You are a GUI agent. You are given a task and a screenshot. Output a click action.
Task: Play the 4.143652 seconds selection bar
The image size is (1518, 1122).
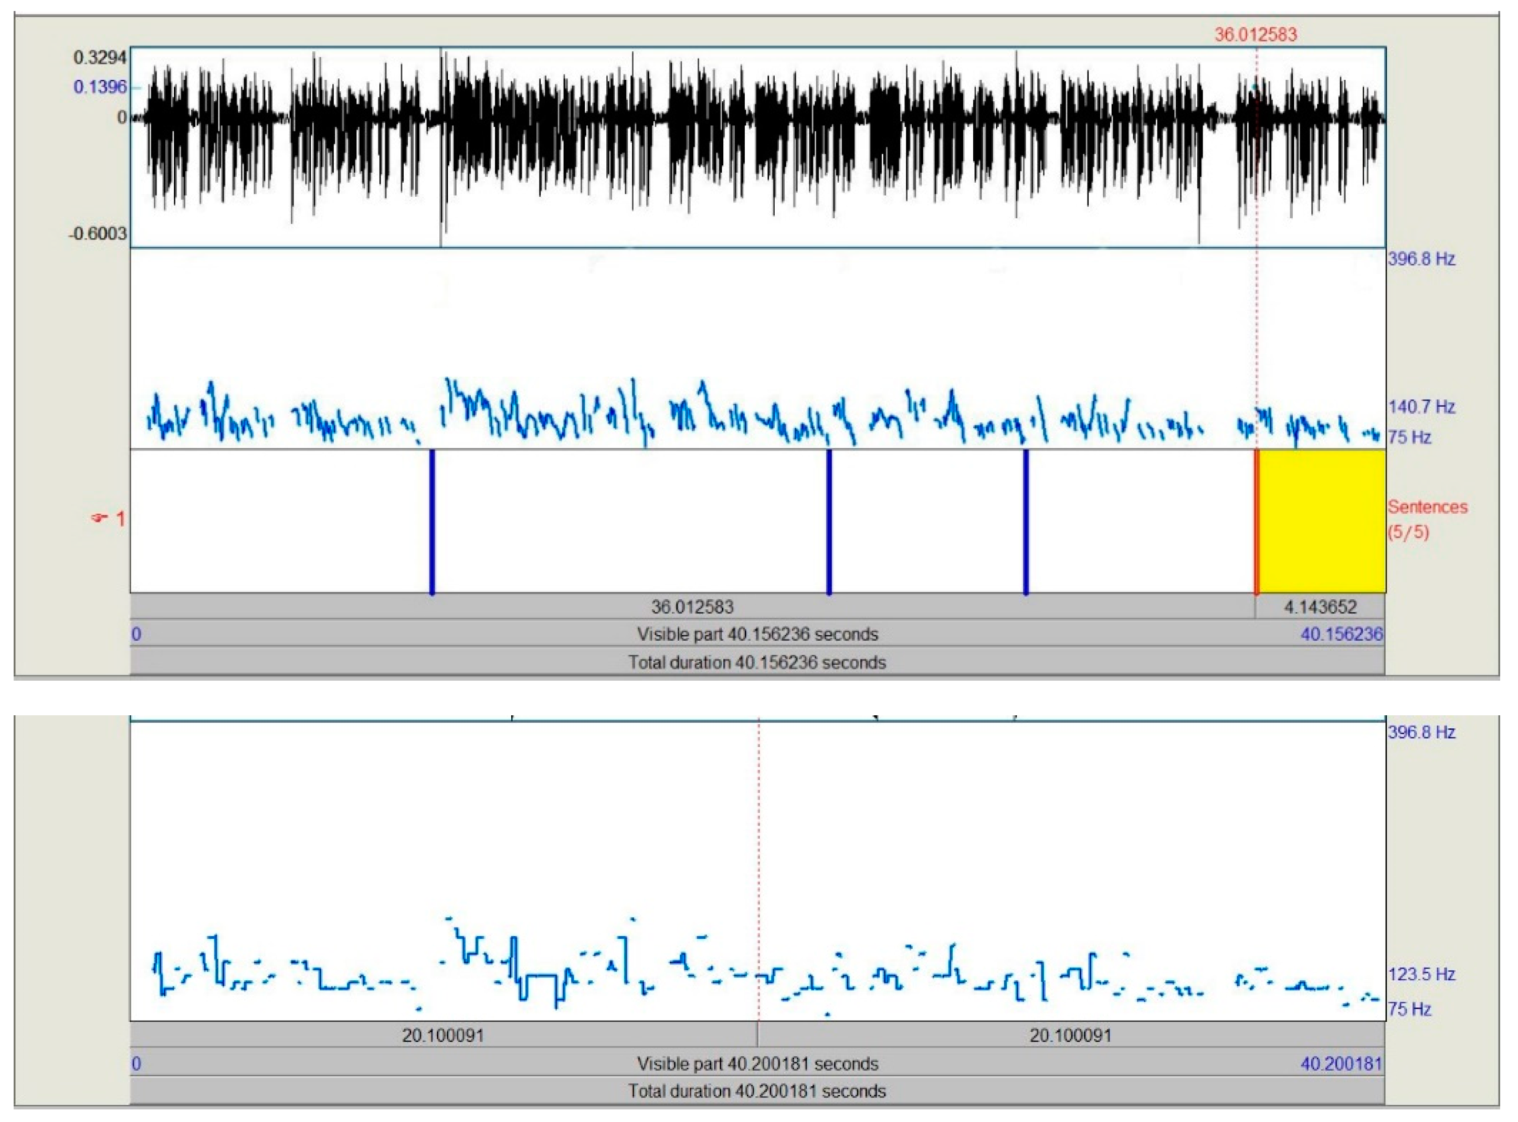(x=1320, y=607)
